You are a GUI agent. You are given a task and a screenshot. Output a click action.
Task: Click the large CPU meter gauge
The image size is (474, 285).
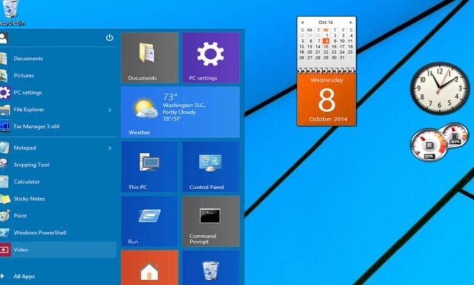coord(428,145)
